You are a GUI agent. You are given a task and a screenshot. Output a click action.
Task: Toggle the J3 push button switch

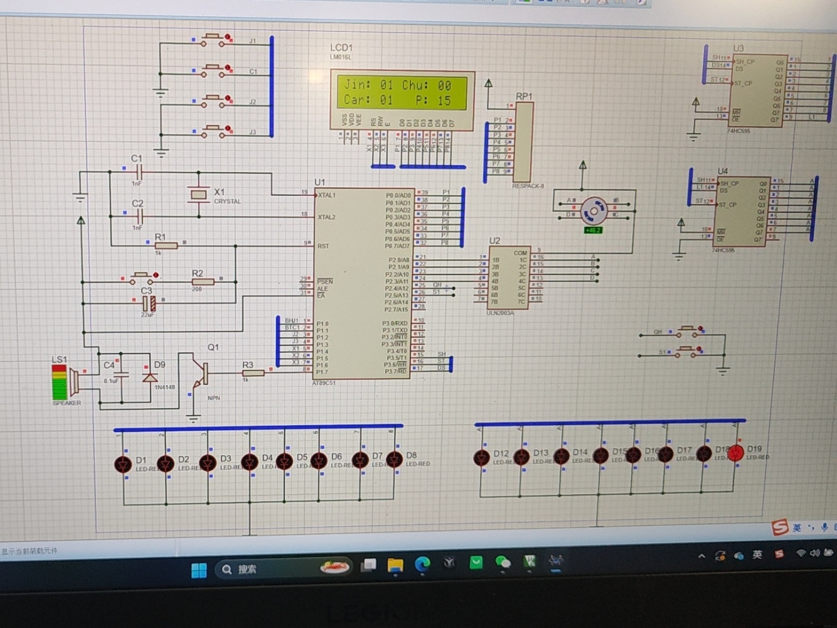(213, 131)
